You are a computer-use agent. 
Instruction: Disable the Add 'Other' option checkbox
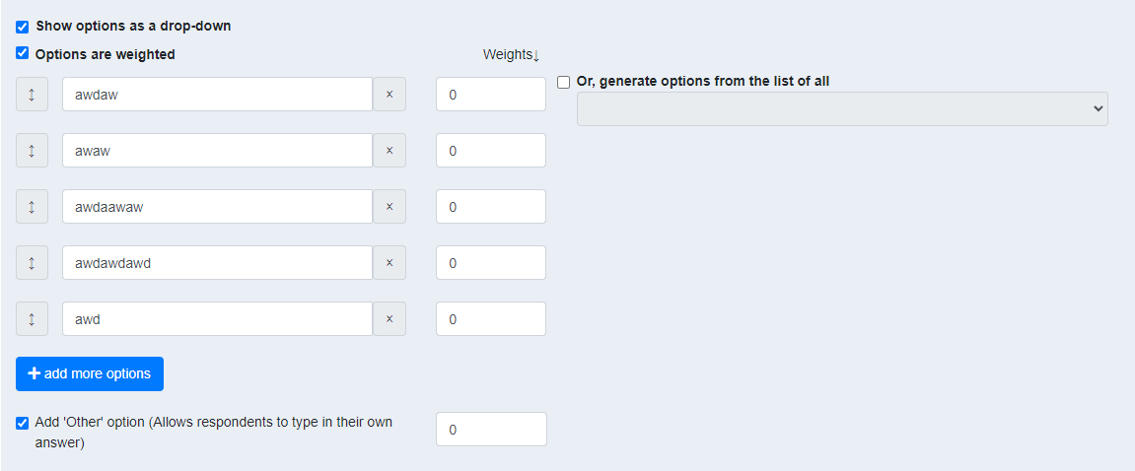point(23,423)
